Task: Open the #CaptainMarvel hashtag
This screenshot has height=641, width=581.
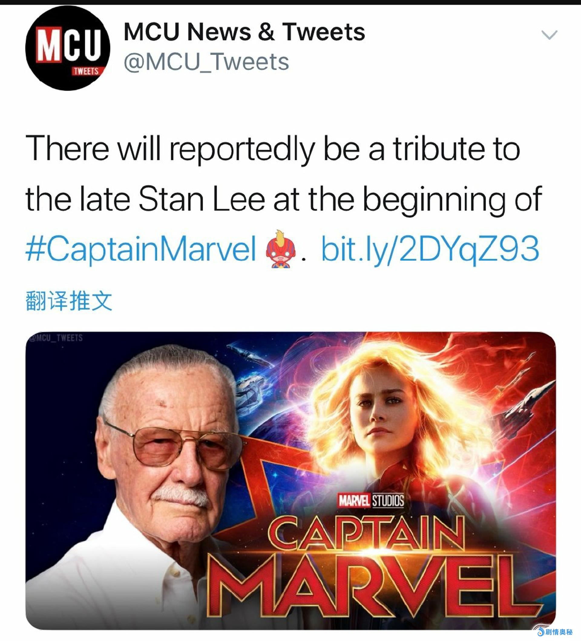Action: coord(141,249)
